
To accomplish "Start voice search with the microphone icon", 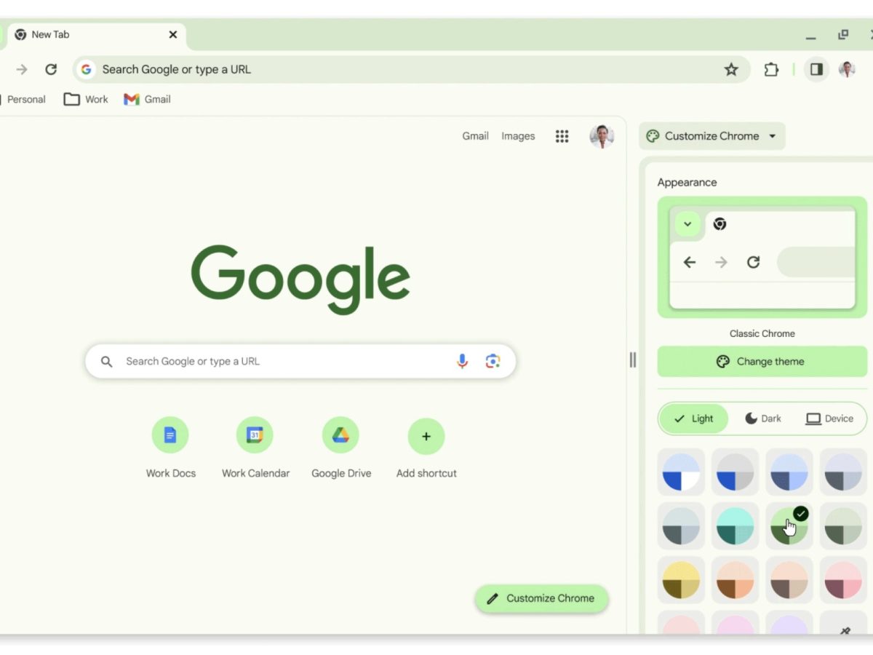I will (462, 361).
